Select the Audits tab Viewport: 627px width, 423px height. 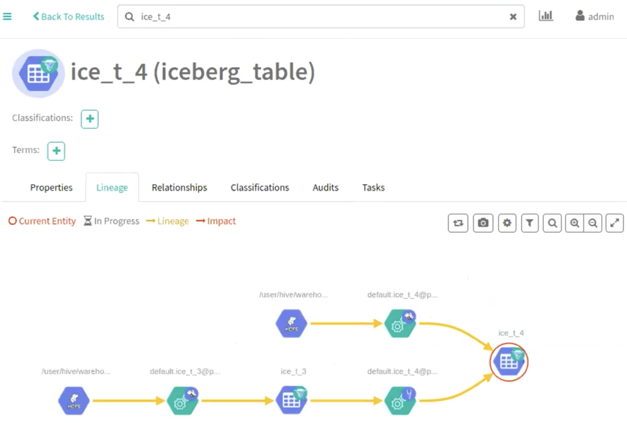point(325,188)
